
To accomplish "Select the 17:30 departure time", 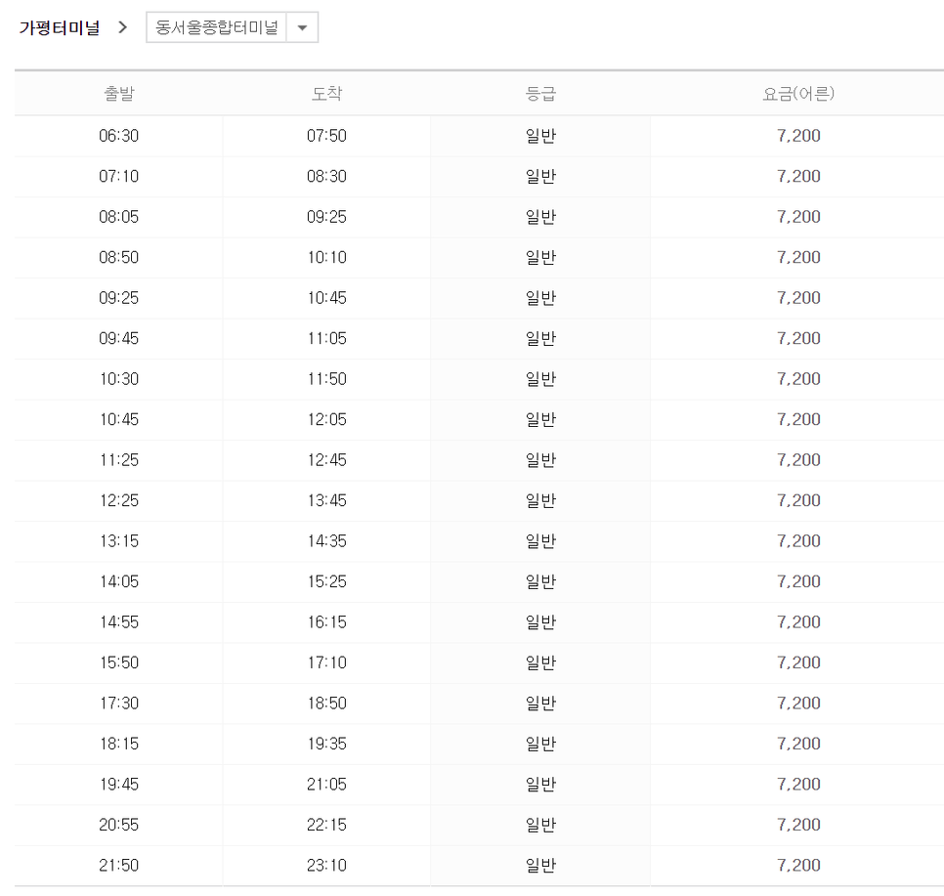I will (x=118, y=704).
